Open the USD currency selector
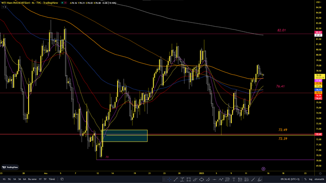This screenshot has width=326, height=183. pyautogui.click(x=319, y=2)
